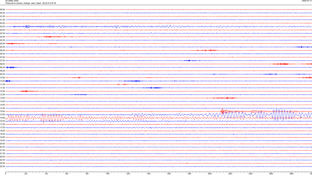Click the coordinates '38.22 N 3.97 W'
Image resolution: width=312 pixels, height=175 pixels.
point(49,3)
